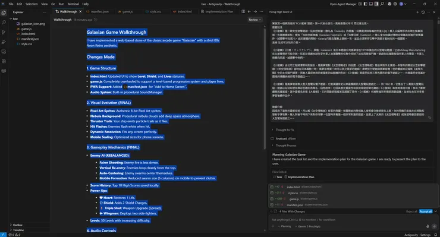
Task: Click the history clock beside Walkthrough timestamp
Action: coord(96,20)
